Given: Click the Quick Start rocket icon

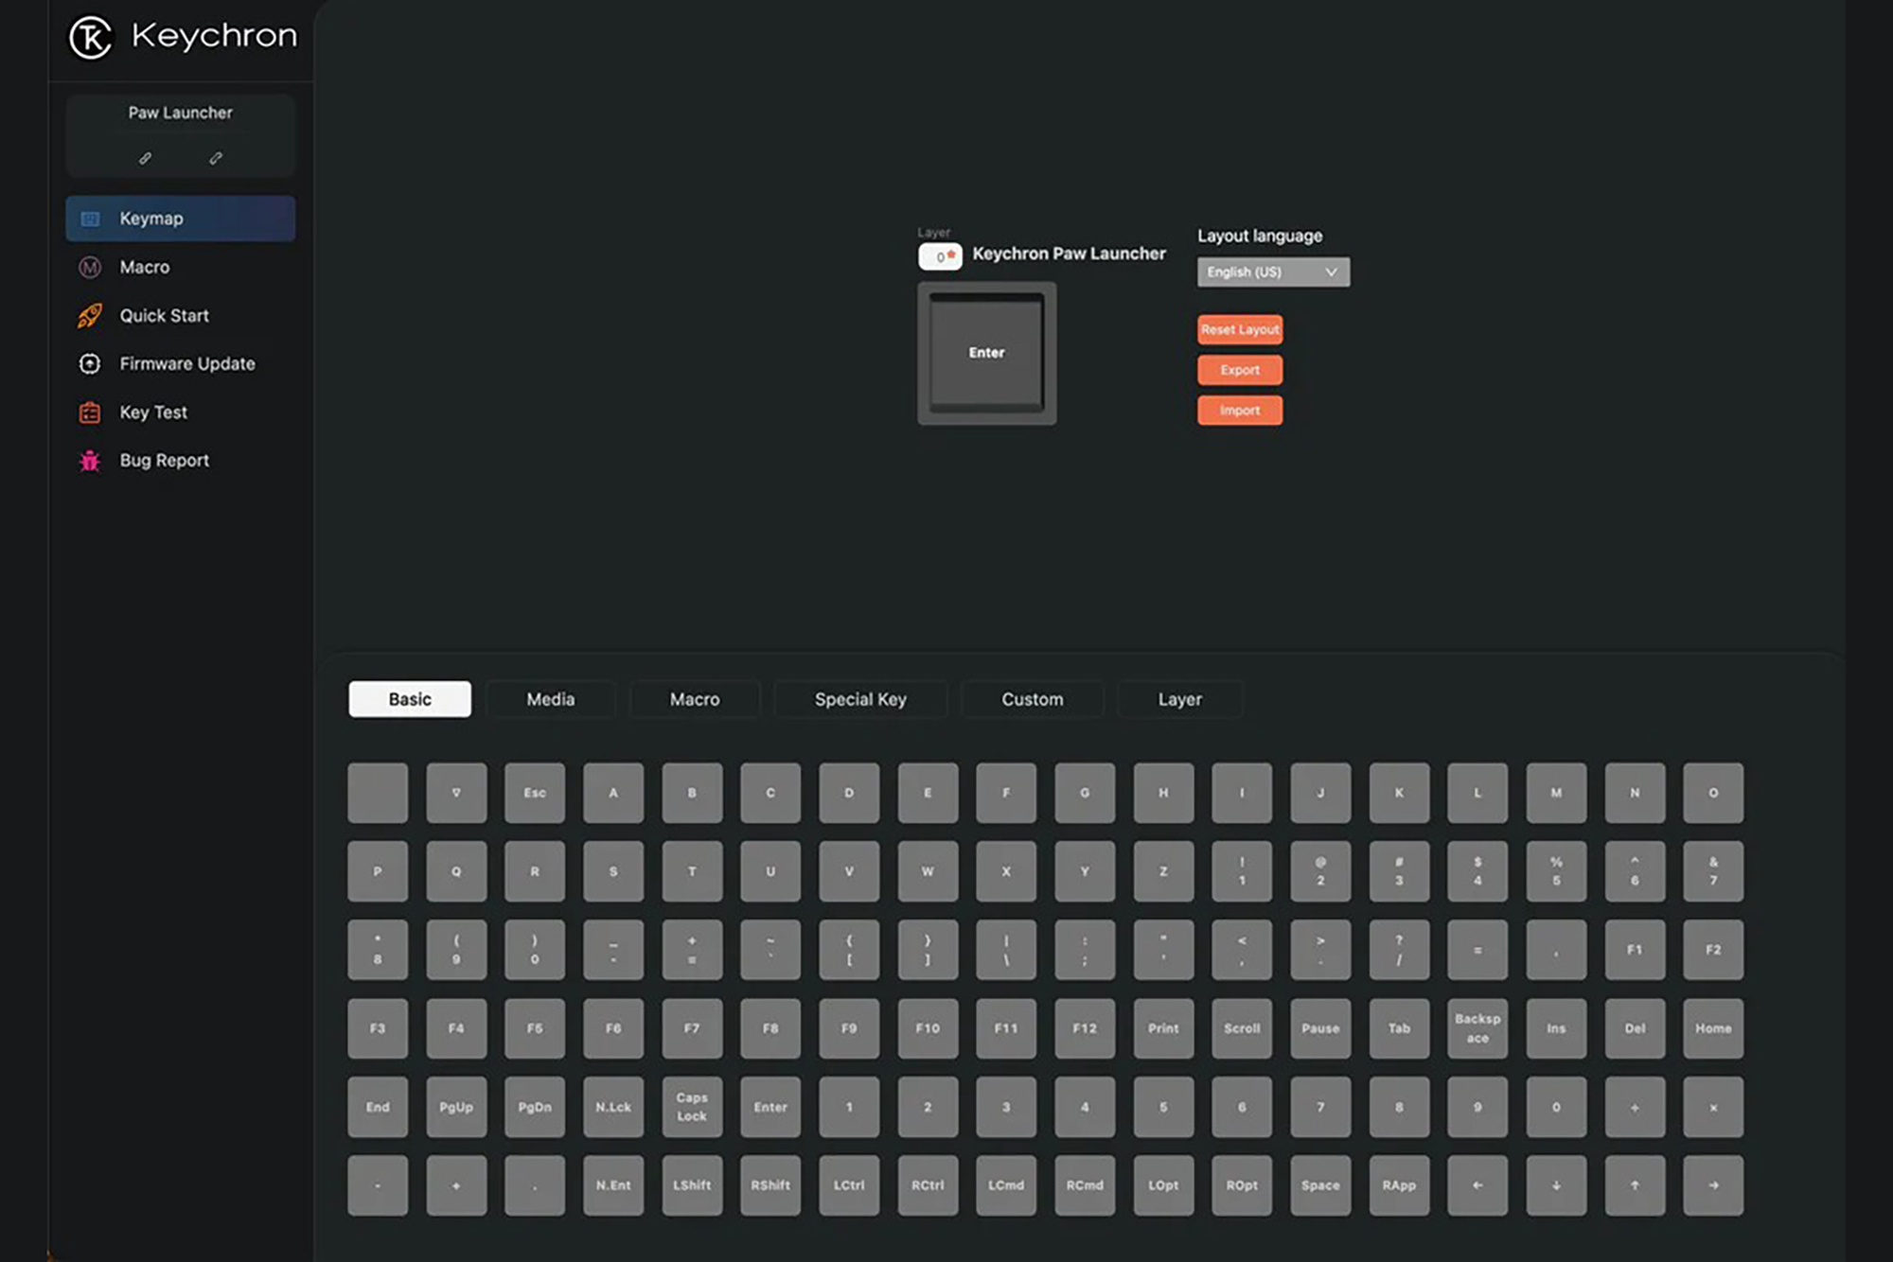Looking at the screenshot, I should 90,316.
